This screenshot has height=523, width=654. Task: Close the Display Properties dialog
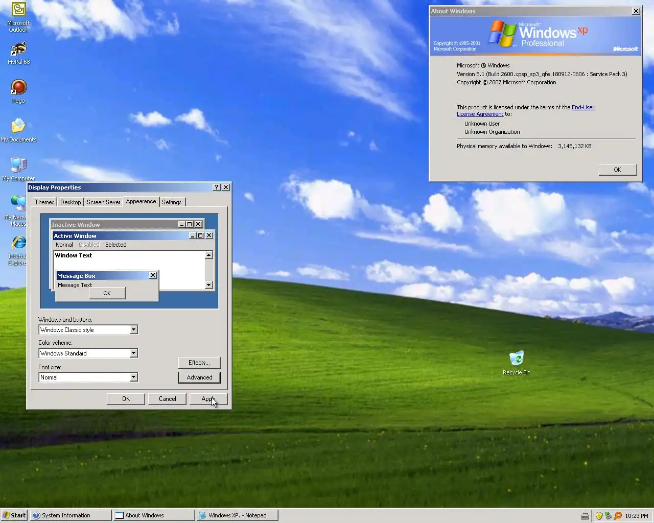click(226, 187)
